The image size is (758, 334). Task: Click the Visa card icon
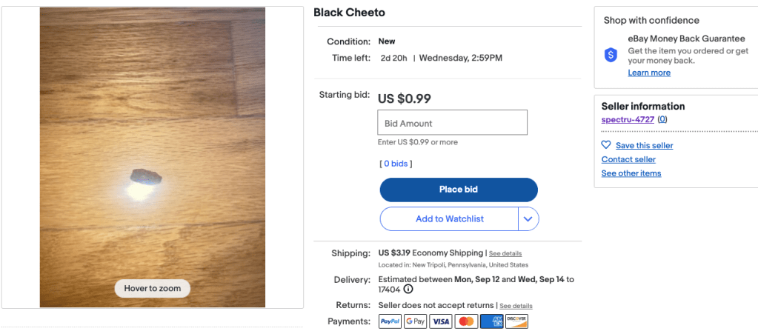click(441, 321)
